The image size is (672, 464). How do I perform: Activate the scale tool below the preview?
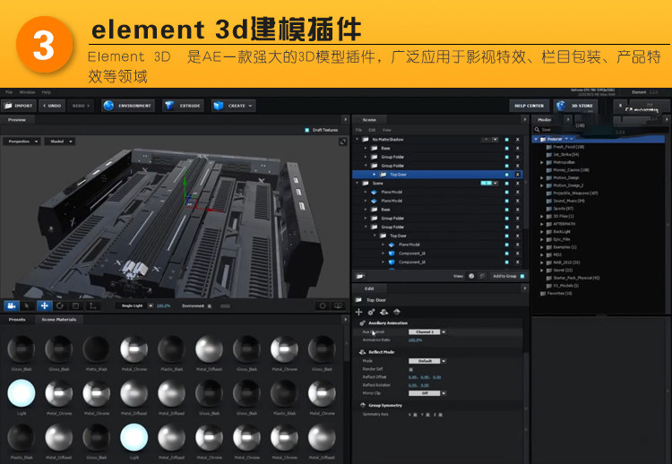(76, 306)
